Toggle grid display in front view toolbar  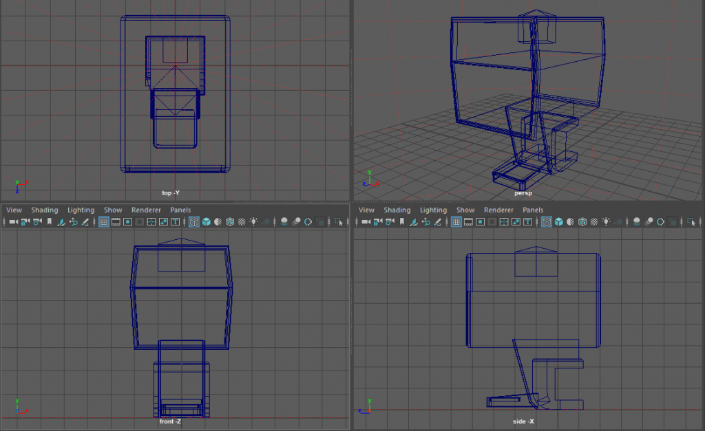click(104, 222)
